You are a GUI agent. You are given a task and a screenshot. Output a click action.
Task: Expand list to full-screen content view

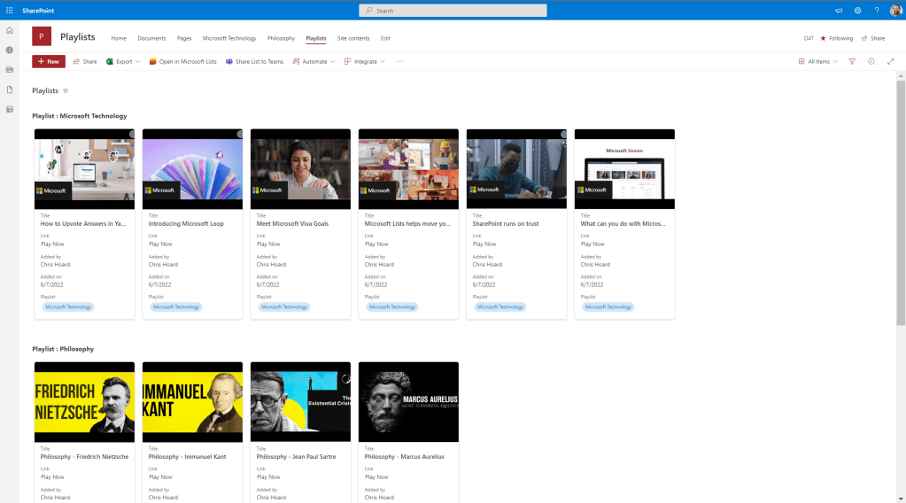tap(890, 62)
